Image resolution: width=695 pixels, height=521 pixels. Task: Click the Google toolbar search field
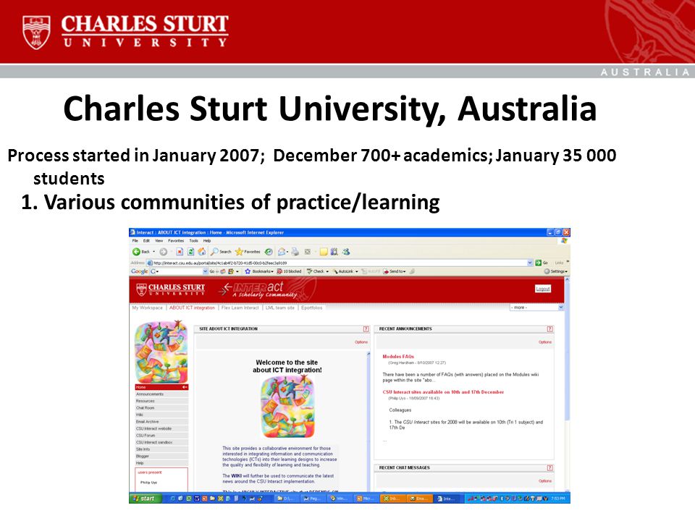click(x=180, y=271)
